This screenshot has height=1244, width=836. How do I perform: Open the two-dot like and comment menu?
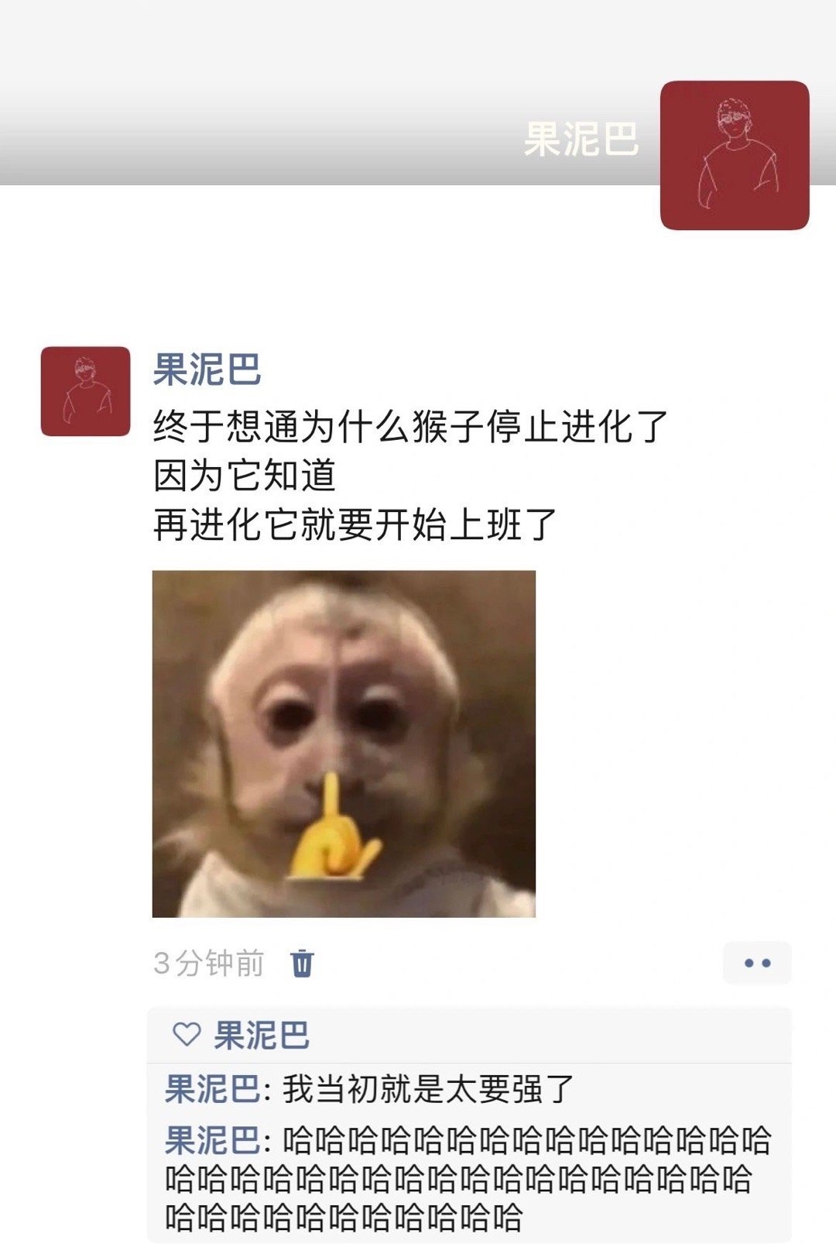[757, 963]
